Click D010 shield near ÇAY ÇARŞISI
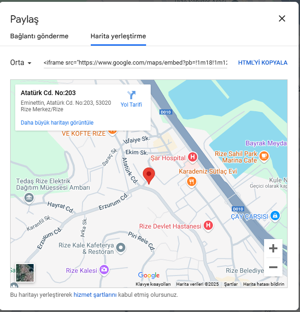The height and width of the screenshot is (312, 300). tap(238, 209)
